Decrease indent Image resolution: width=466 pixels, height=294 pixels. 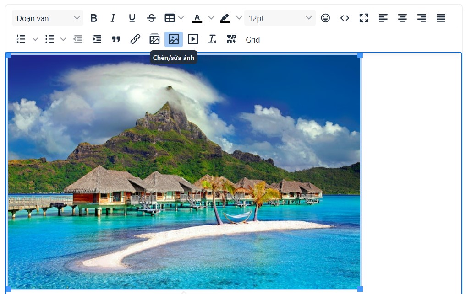(x=77, y=39)
